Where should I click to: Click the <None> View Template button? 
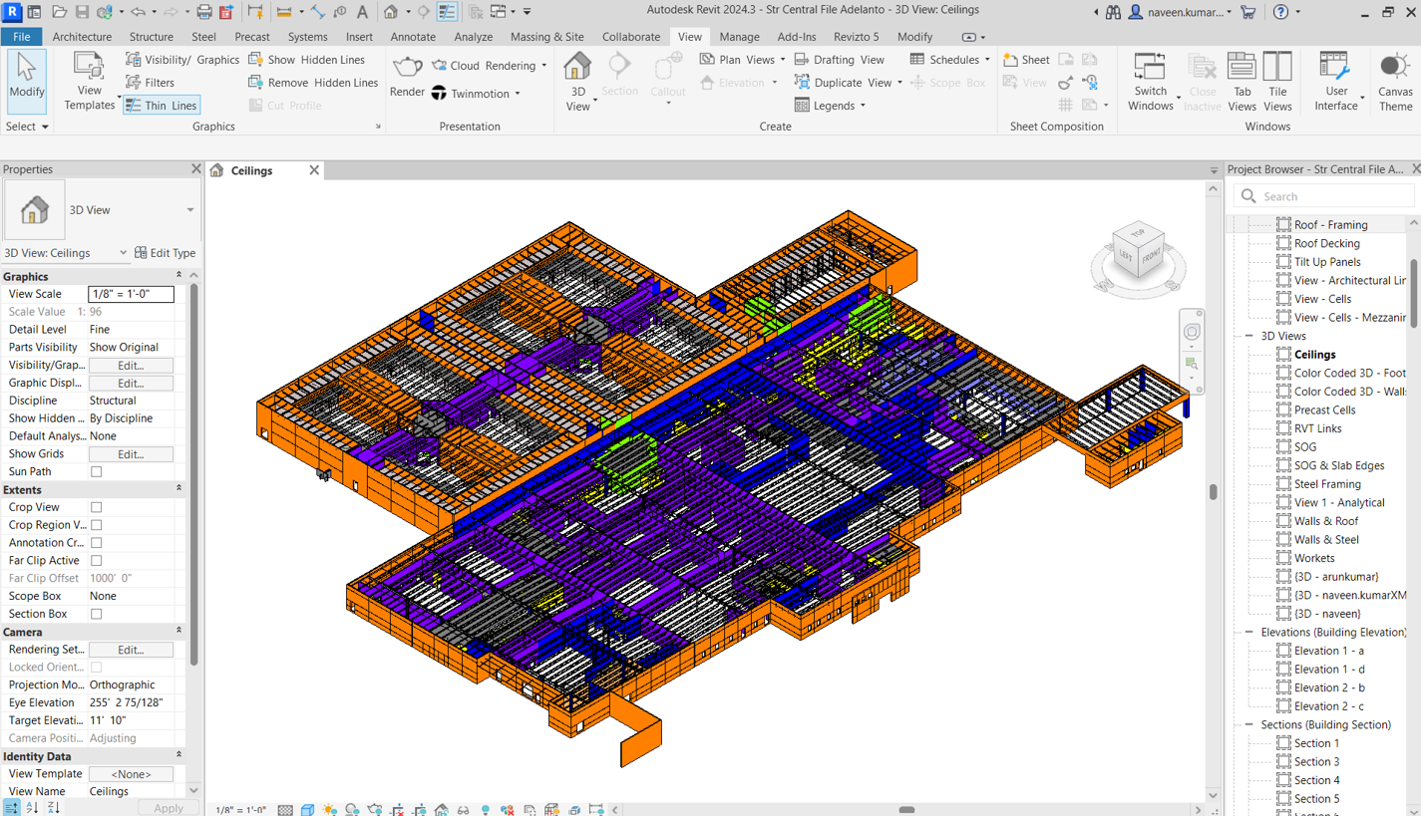click(x=131, y=774)
